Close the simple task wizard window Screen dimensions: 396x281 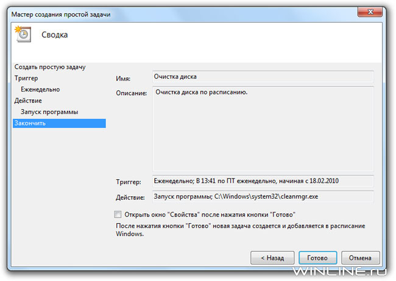[370, 12]
